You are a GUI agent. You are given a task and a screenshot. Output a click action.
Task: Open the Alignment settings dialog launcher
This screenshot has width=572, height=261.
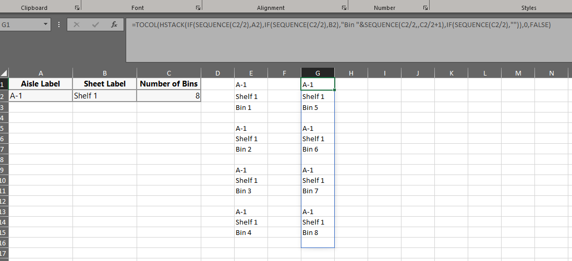pos(344,8)
